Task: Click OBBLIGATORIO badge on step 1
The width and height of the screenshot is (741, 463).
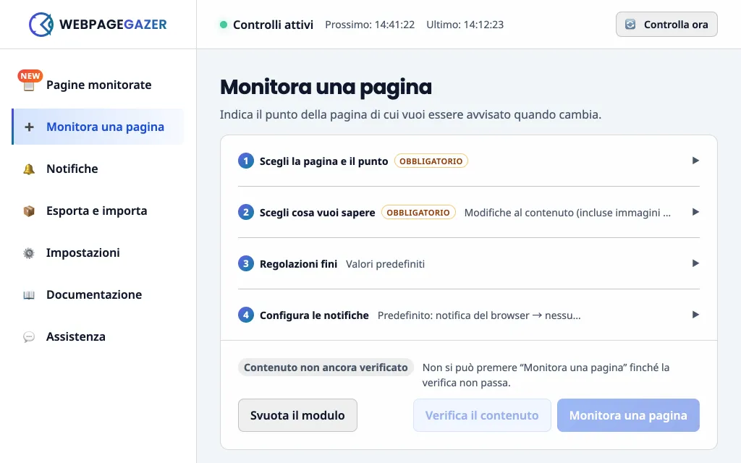Action: [x=431, y=161]
